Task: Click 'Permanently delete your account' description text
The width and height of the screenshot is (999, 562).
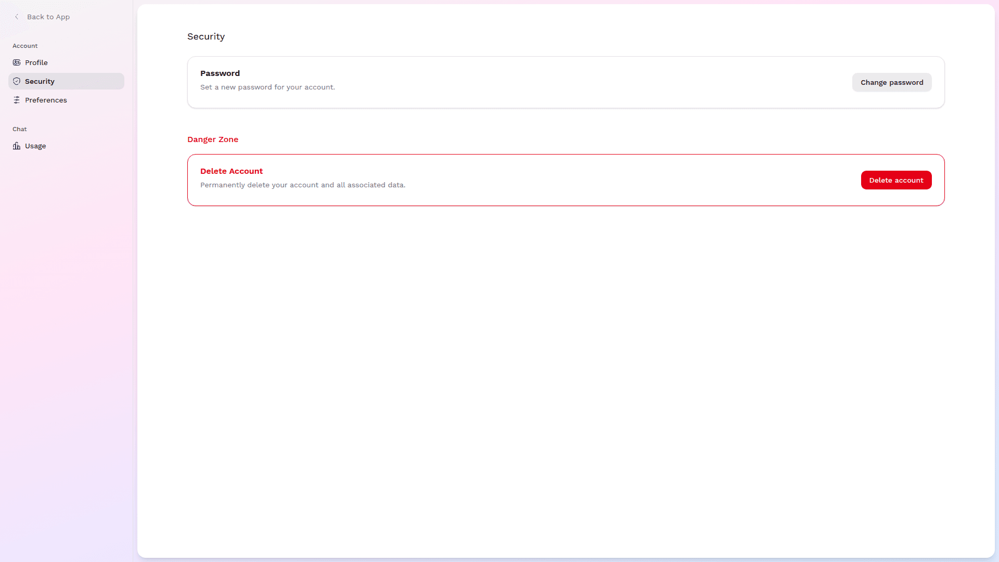Action: coord(303,185)
